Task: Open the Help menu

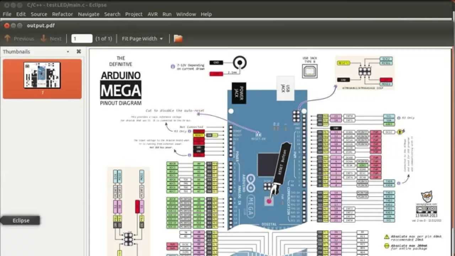Action: tap(206, 14)
